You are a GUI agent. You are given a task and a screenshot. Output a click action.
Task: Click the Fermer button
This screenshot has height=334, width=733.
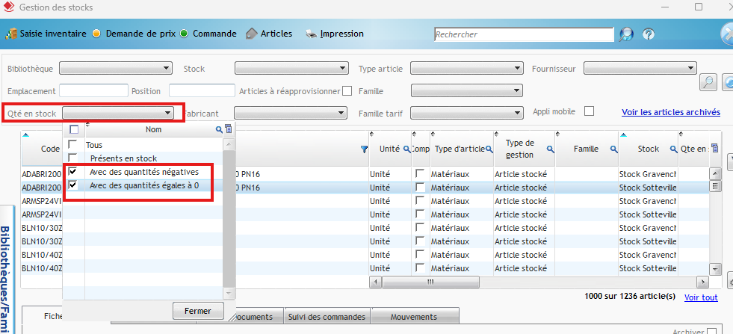tap(198, 311)
